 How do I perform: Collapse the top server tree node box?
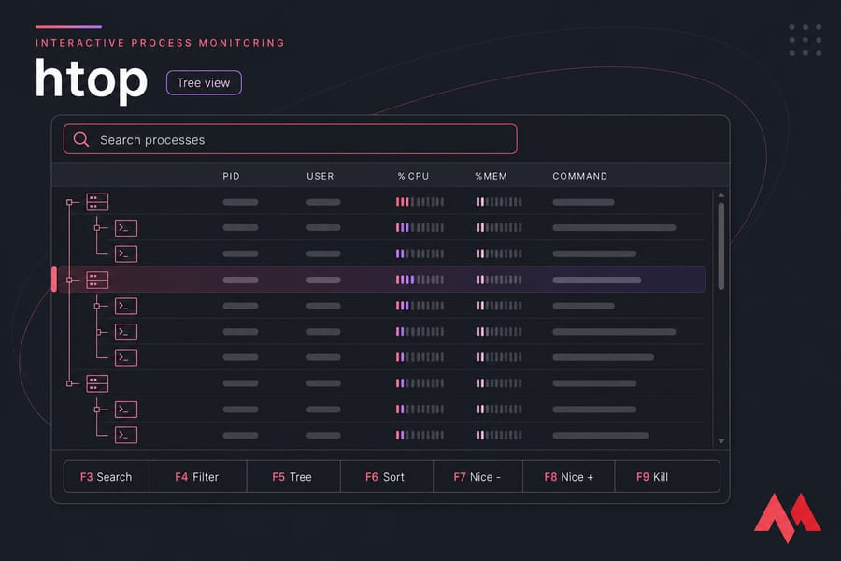pos(69,202)
